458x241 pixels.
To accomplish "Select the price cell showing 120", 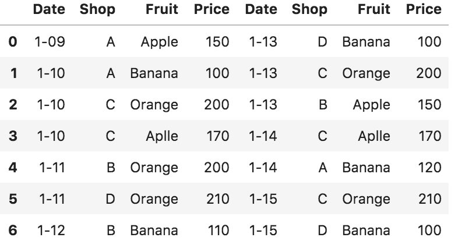I will pos(429,168).
